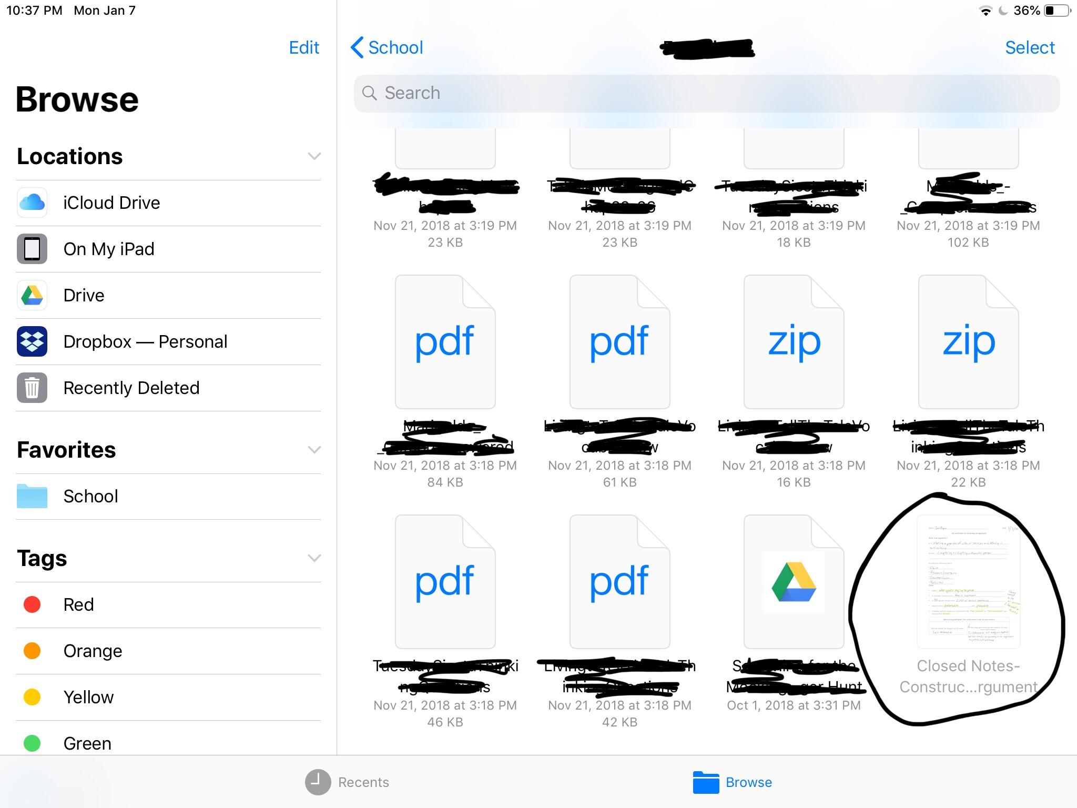Select the Yellow tag

coord(88,698)
